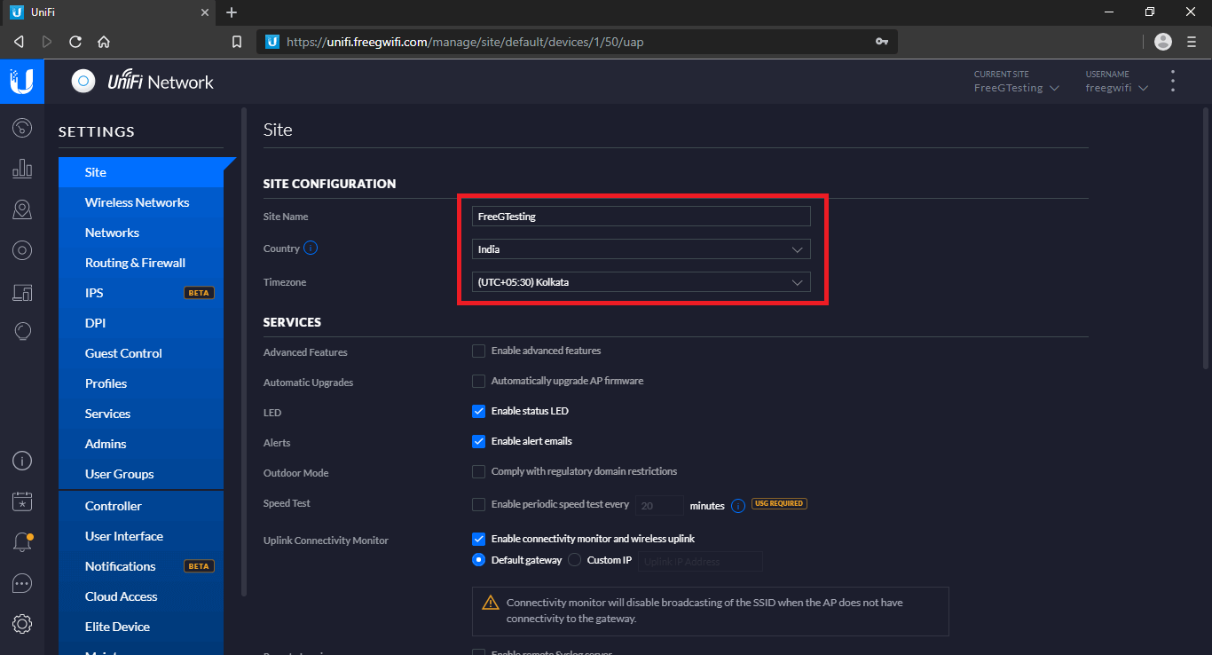
Task: Select the Custom IP radio button
Action: 574,560
